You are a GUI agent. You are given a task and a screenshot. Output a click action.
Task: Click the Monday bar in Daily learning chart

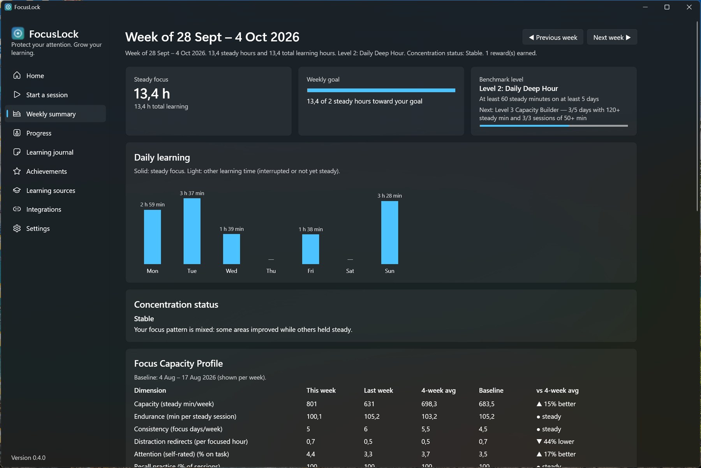(x=152, y=237)
